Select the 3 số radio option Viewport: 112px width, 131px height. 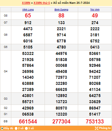26,128
